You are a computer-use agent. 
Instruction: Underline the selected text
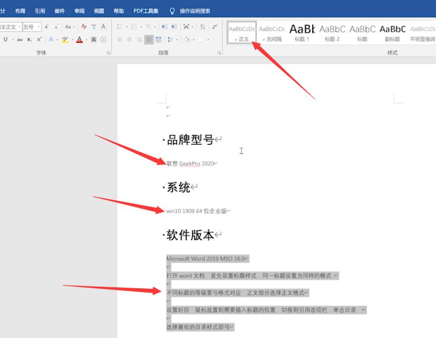tap(6, 40)
